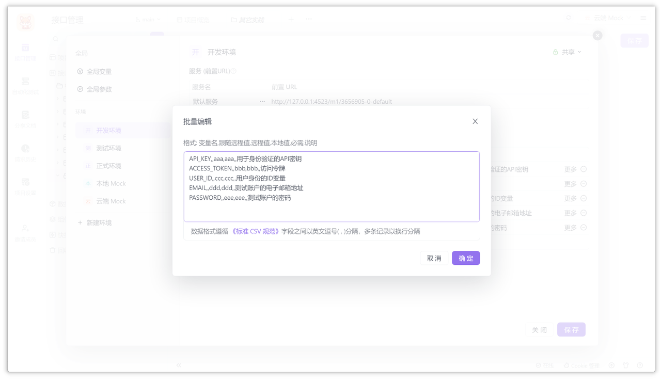The image size is (661, 382).
Task: Collapse the sidebar with double chevron
Action: tap(179, 365)
